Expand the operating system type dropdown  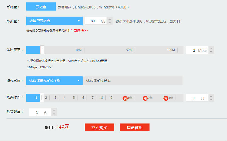(54, 81)
